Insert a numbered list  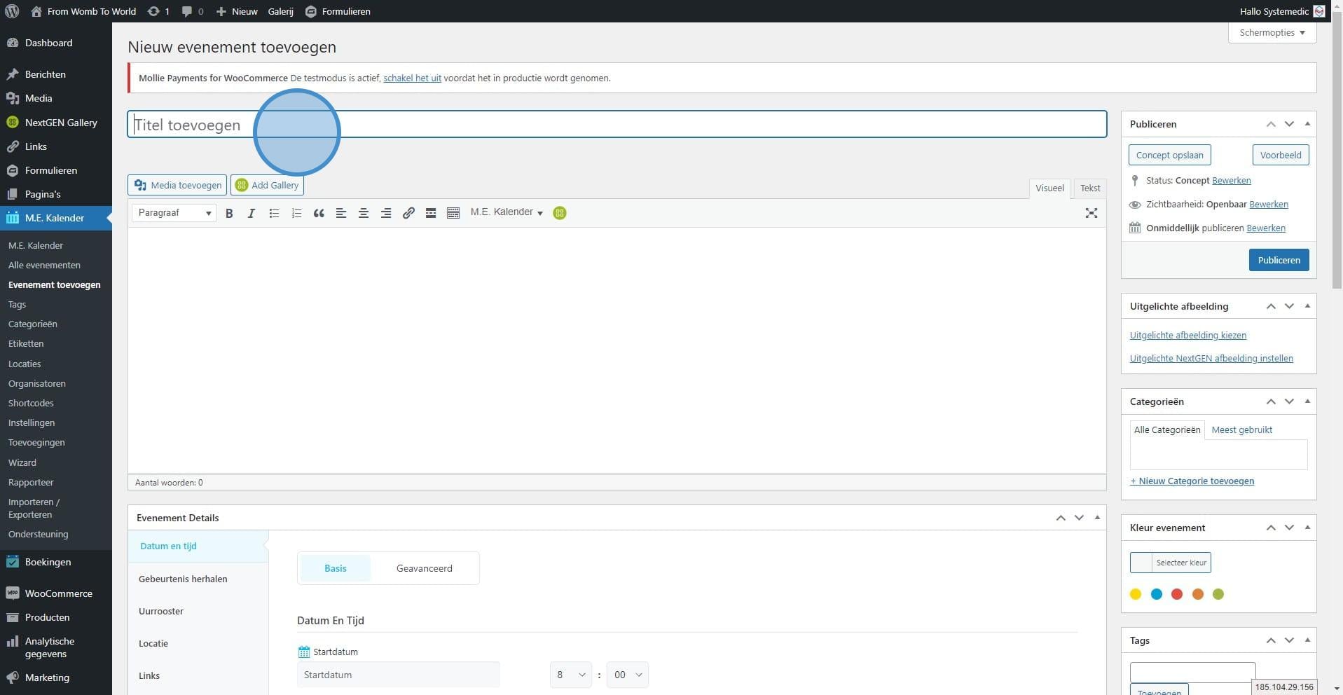[x=296, y=213]
